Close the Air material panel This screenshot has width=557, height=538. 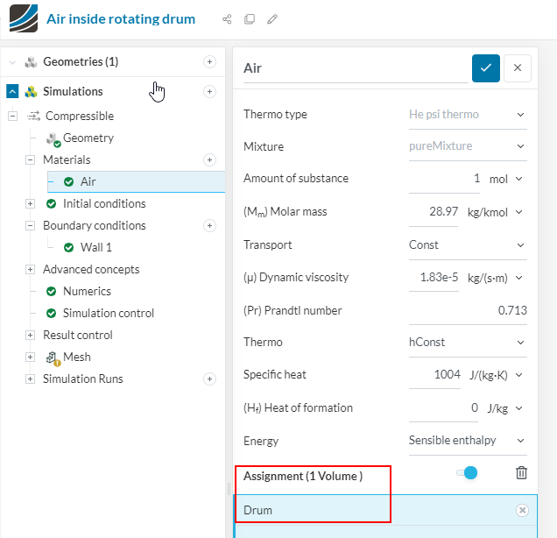pyautogui.click(x=518, y=67)
